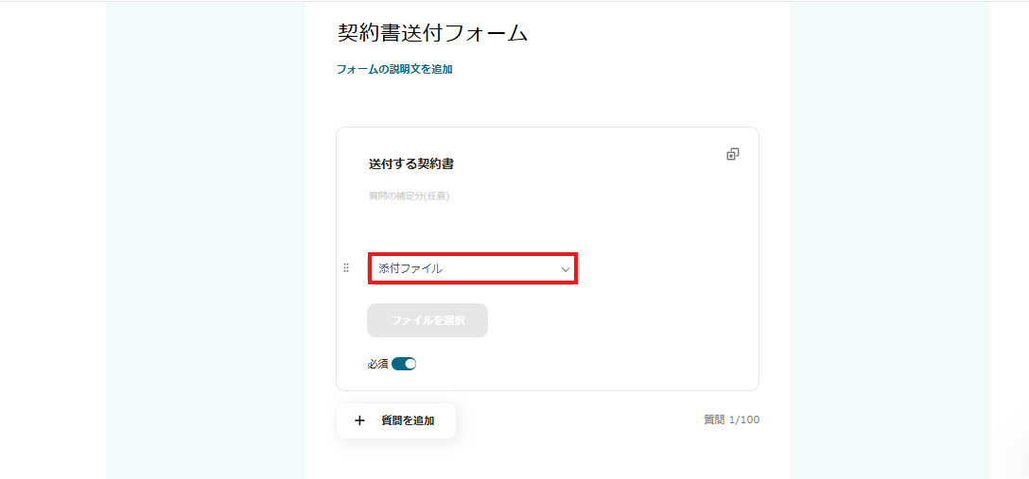
Task: Click the question title 送付する契約書
Action: tap(411, 164)
